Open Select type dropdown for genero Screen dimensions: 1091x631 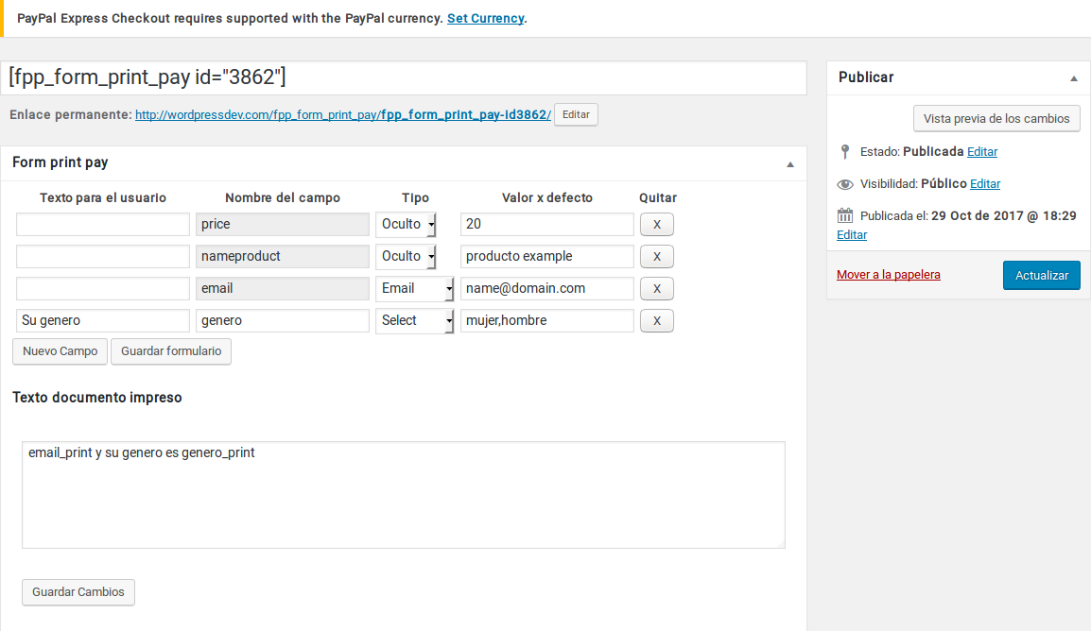pos(415,320)
